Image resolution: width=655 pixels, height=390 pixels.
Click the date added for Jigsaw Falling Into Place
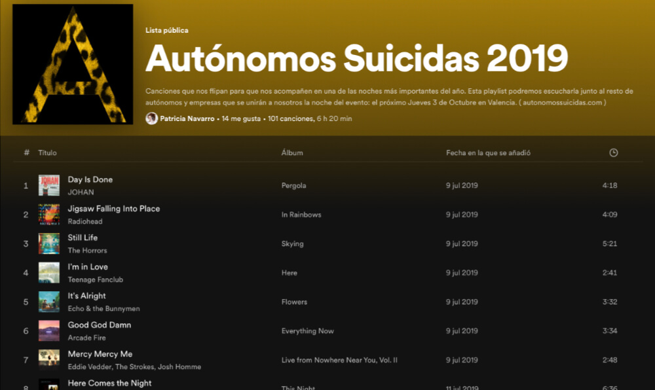point(462,215)
